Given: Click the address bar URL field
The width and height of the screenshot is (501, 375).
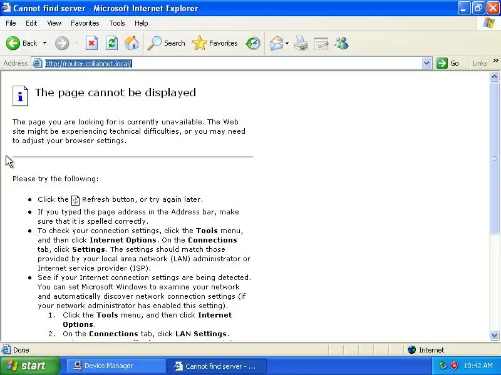Looking at the screenshot, I should click(232, 64).
